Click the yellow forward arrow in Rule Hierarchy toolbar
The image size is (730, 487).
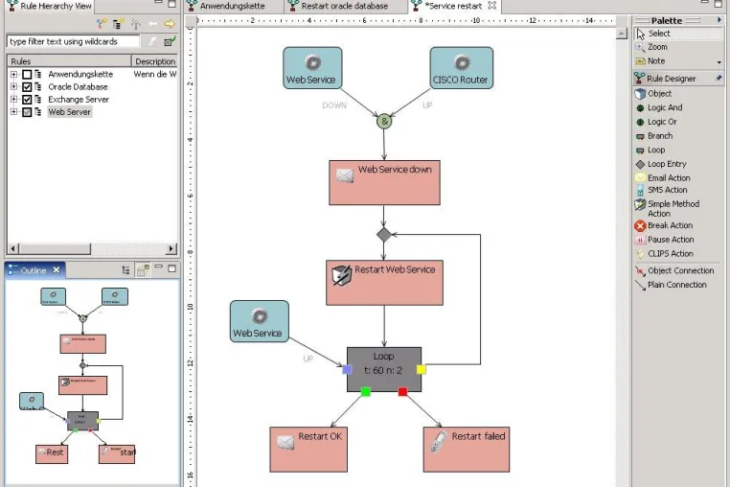[x=170, y=23]
